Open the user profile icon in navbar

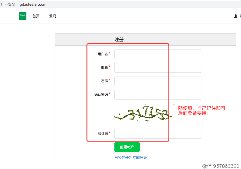[x=236, y=16]
